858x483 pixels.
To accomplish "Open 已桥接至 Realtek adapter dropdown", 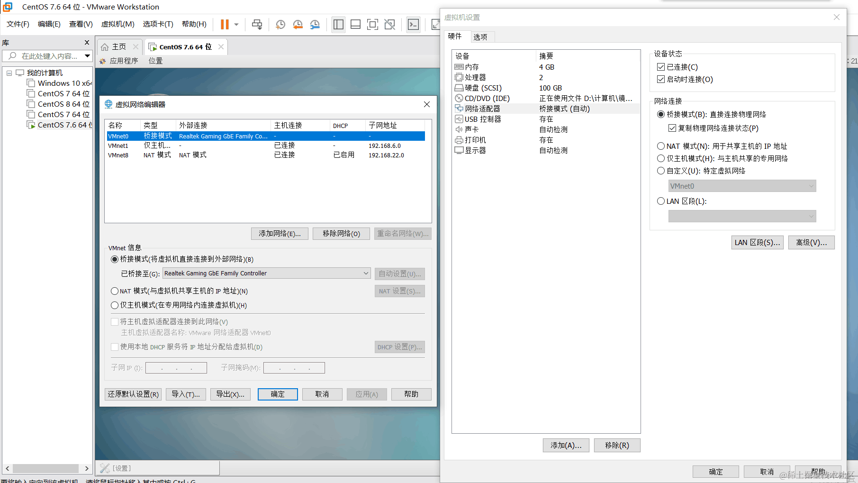I will pyautogui.click(x=266, y=273).
